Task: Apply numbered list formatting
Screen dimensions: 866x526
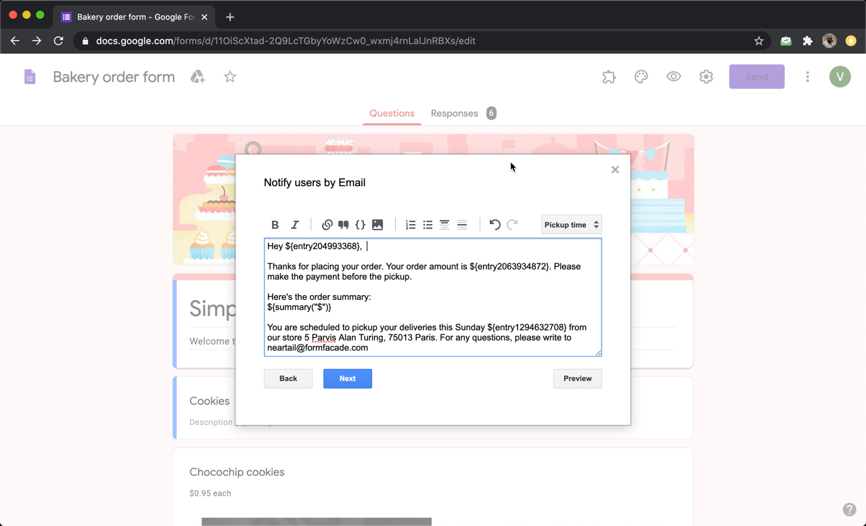Action: (x=411, y=224)
